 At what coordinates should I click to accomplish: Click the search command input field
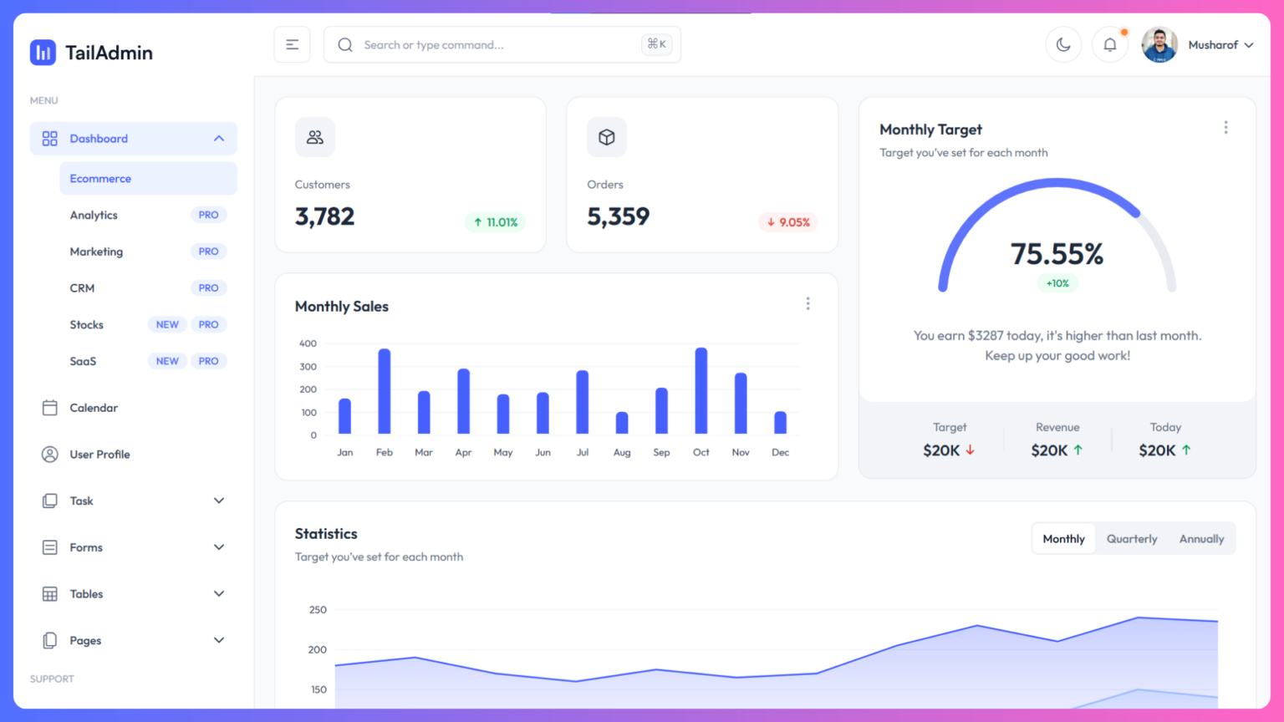tap(502, 44)
